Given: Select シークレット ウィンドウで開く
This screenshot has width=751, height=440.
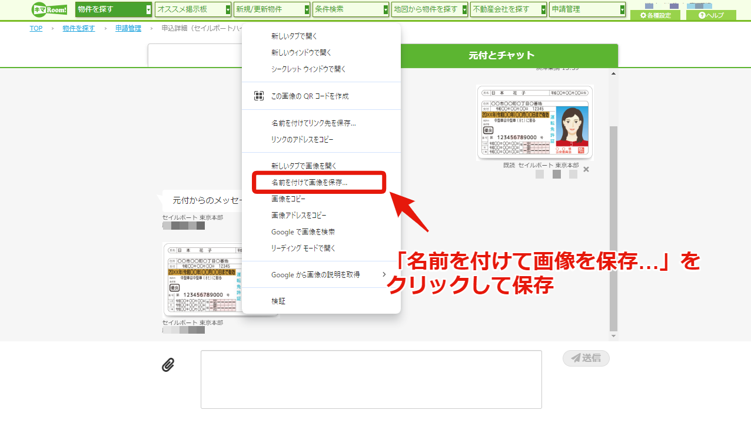Looking at the screenshot, I should 321,69.
